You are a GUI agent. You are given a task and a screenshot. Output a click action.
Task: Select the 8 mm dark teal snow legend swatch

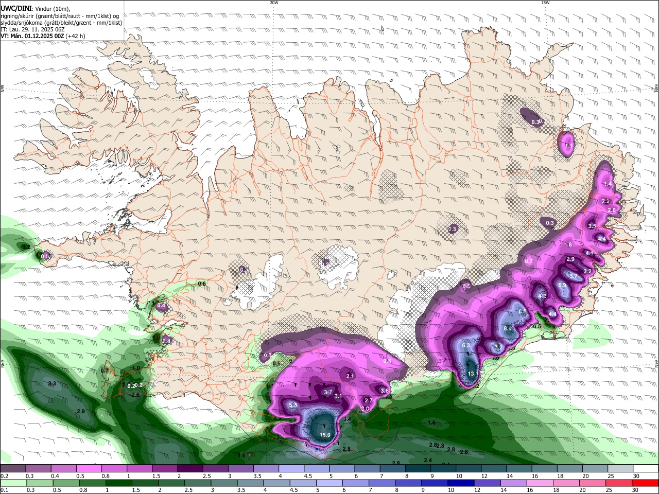tap(418, 469)
